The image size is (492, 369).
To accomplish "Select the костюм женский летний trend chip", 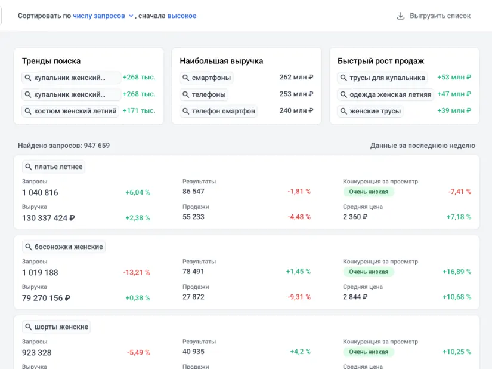I will tap(70, 111).
